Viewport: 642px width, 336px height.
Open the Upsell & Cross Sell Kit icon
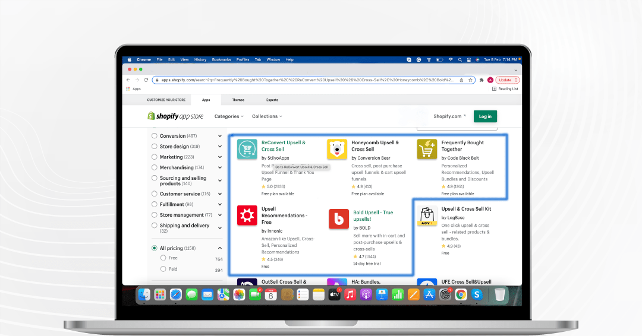point(427,215)
